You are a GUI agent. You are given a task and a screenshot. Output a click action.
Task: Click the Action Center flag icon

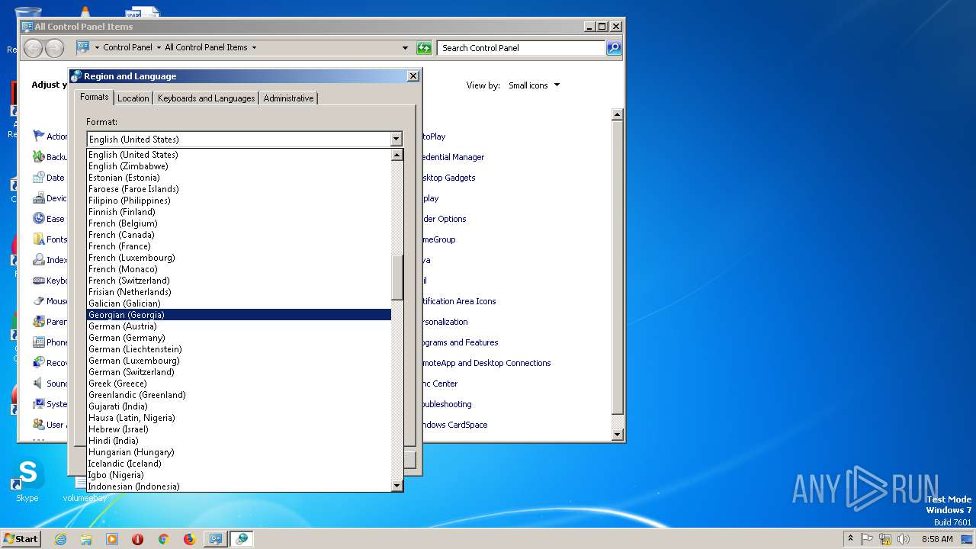click(39, 136)
